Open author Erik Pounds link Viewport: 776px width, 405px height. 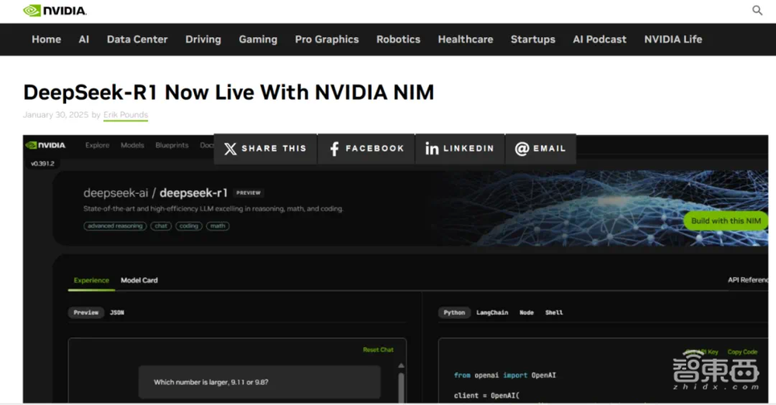click(x=126, y=115)
